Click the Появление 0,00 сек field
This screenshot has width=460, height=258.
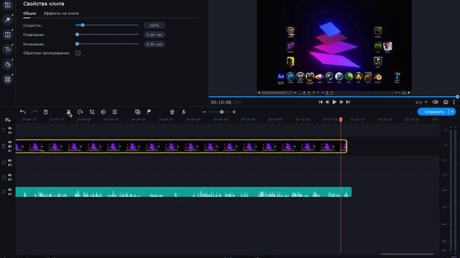[155, 35]
